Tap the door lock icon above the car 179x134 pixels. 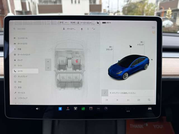coord(130,46)
